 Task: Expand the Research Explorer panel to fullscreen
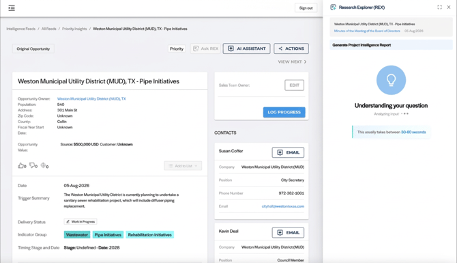pos(439,8)
